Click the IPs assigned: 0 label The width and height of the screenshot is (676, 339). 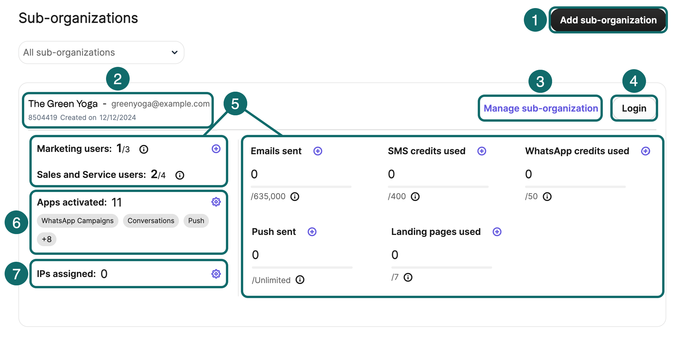72,274
